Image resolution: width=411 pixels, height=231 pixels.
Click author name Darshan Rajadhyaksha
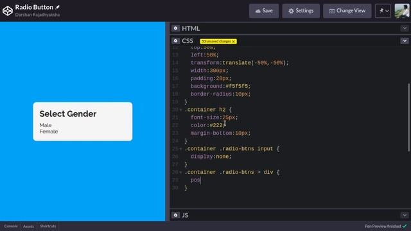point(37,15)
